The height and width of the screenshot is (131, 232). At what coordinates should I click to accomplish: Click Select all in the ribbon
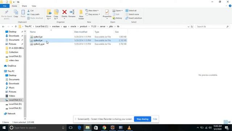[131, 11]
